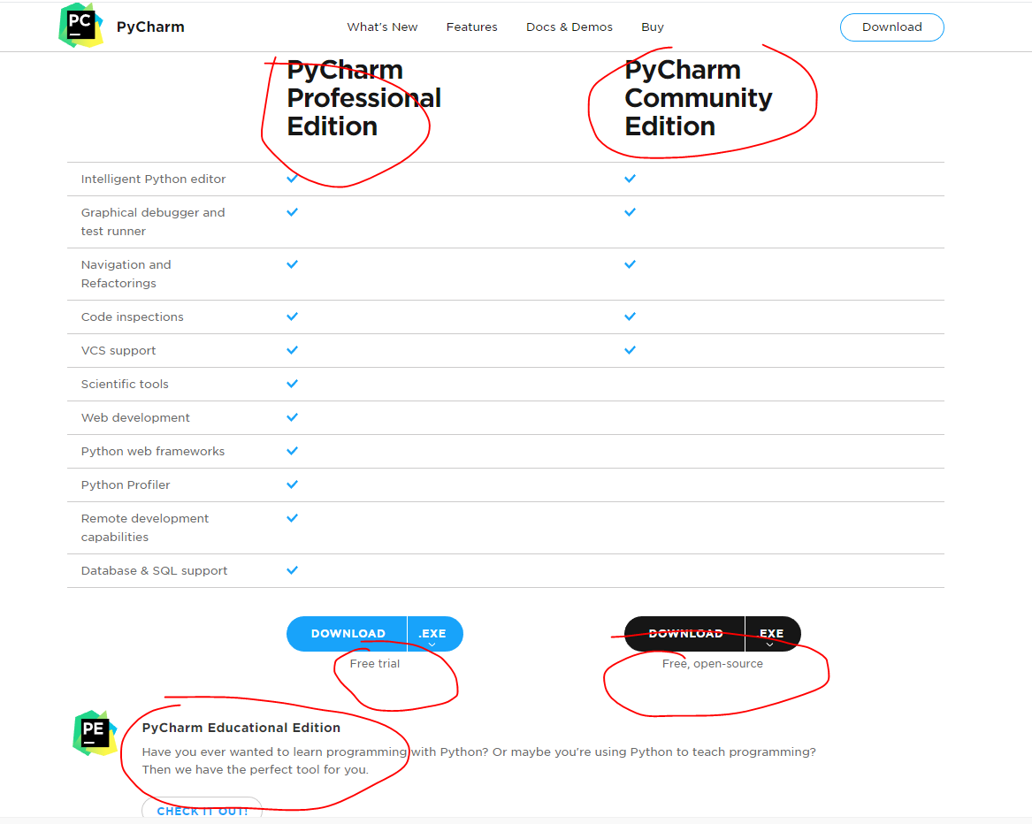The width and height of the screenshot is (1032, 824).
Task: Click the Python Profiler checkmark
Action: tap(292, 484)
